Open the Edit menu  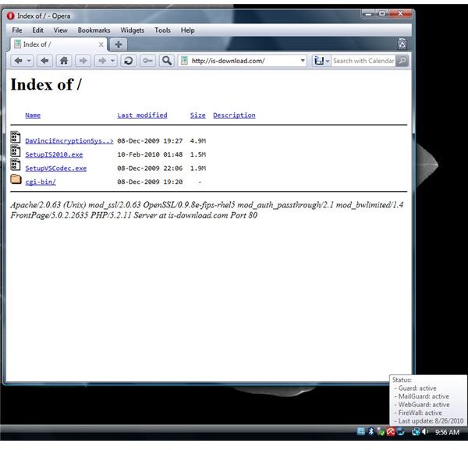(x=38, y=30)
